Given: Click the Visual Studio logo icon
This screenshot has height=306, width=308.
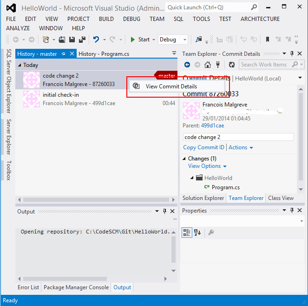Looking at the screenshot, I should (11, 8).
